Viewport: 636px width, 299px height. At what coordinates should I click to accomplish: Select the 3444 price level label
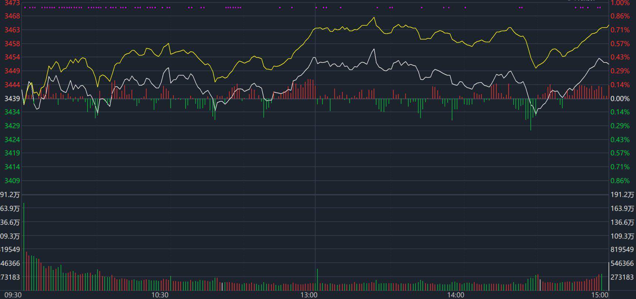tap(12, 85)
